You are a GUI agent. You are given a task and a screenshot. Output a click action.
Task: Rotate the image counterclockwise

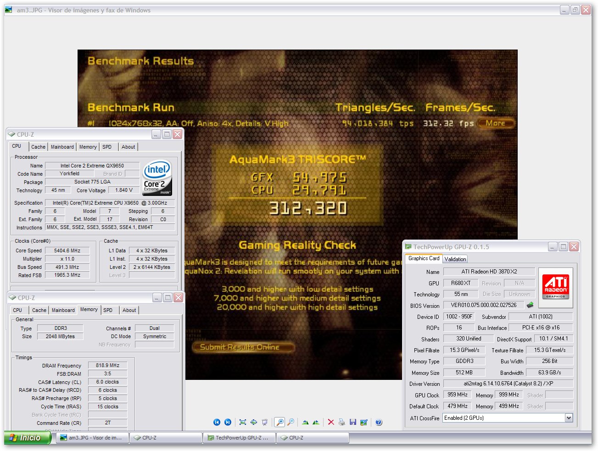pos(316,422)
